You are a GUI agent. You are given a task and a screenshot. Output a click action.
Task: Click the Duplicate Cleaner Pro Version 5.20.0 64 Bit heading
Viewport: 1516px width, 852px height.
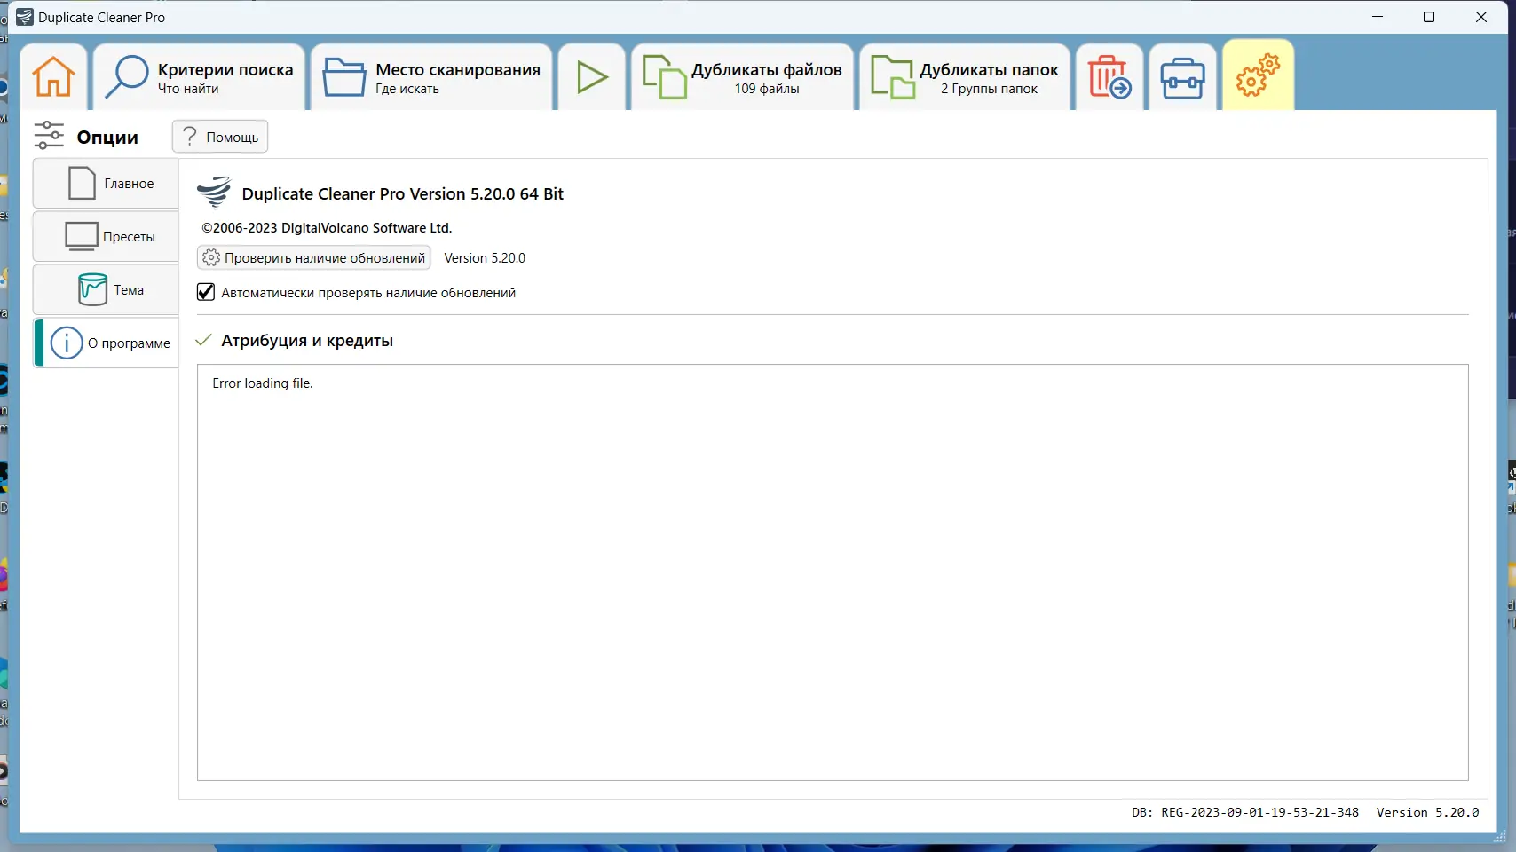(403, 194)
